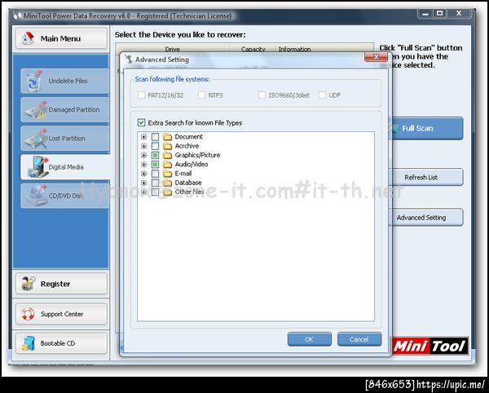
Task: Open the Lost Partition module
Action: tap(65, 138)
